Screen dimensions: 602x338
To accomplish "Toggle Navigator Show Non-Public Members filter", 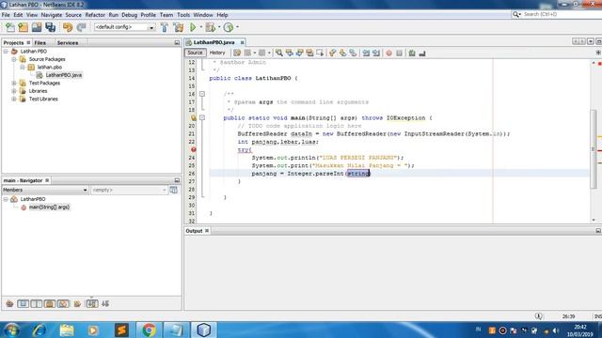I will point(50,303).
